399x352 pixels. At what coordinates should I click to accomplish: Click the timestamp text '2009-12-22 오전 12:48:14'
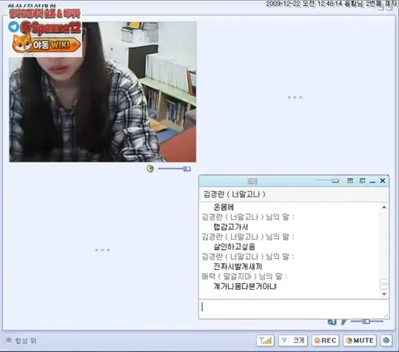(304, 4)
